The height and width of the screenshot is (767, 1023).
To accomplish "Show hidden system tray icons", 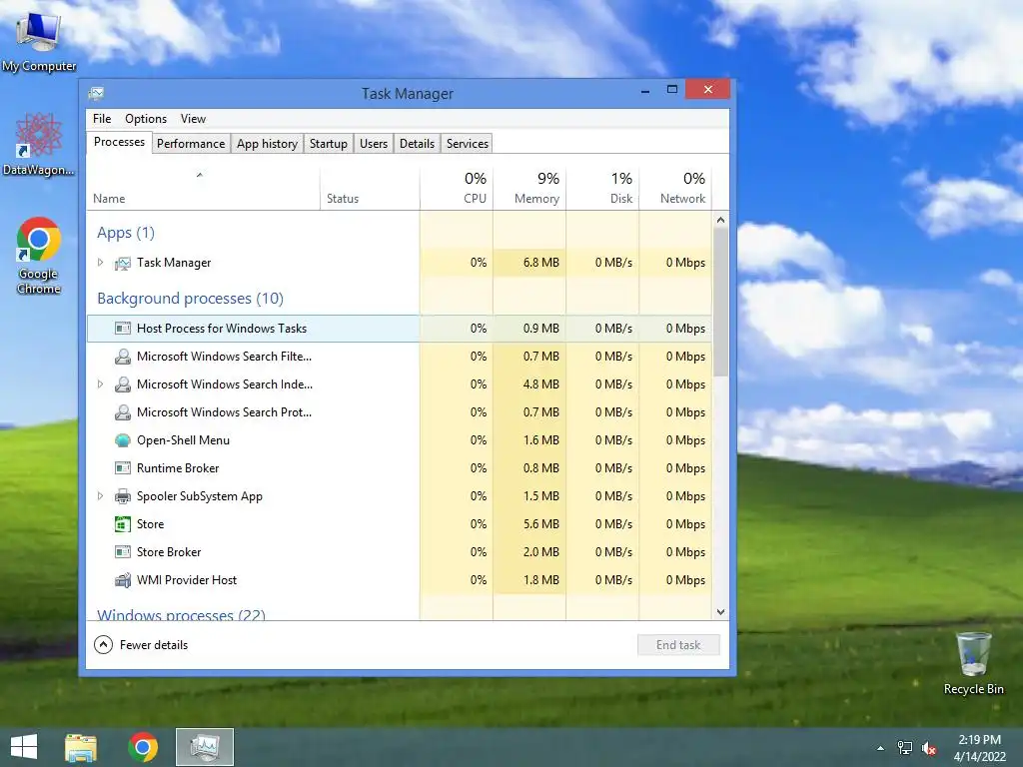I will 880,748.
